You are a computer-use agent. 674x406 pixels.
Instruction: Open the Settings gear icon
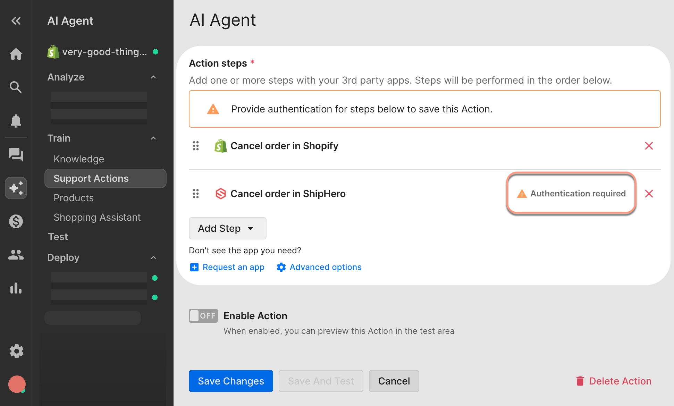tap(17, 351)
